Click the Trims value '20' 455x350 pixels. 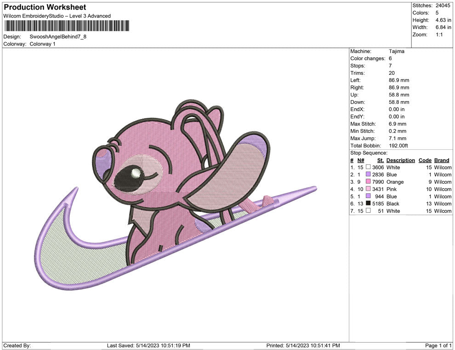[x=392, y=73]
